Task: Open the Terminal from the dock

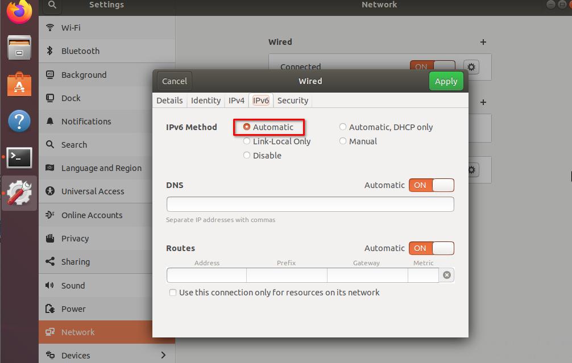Action: click(x=19, y=157)
